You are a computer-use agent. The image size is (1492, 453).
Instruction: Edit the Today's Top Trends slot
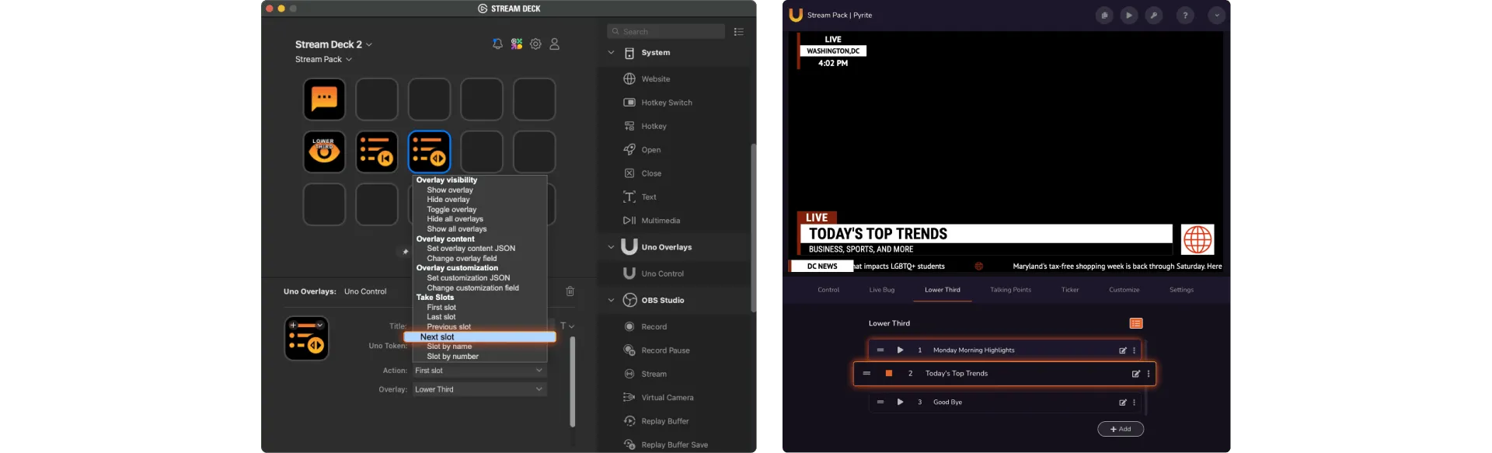tap(1135, 374)
